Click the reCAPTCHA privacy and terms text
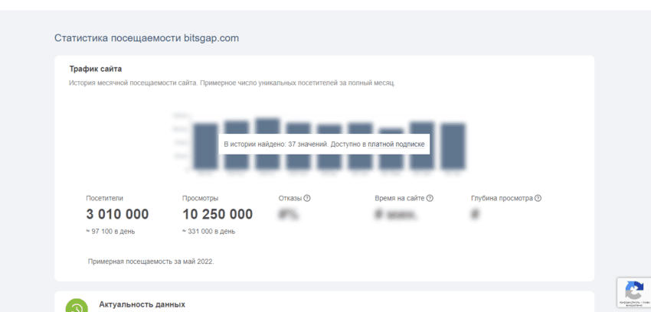The image size is (651, 312). pyautogui.click(x=633, y=304)
